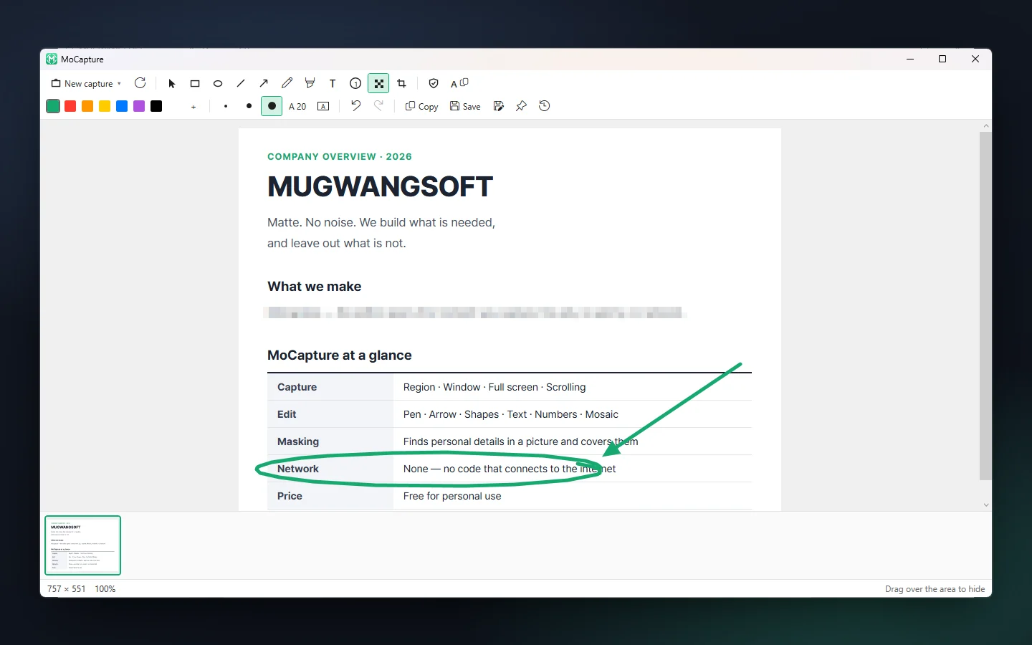The height and width of the screenshot is (645, 1032).
Task: Pick the Pen freehand tool
Action: (287, 84)
